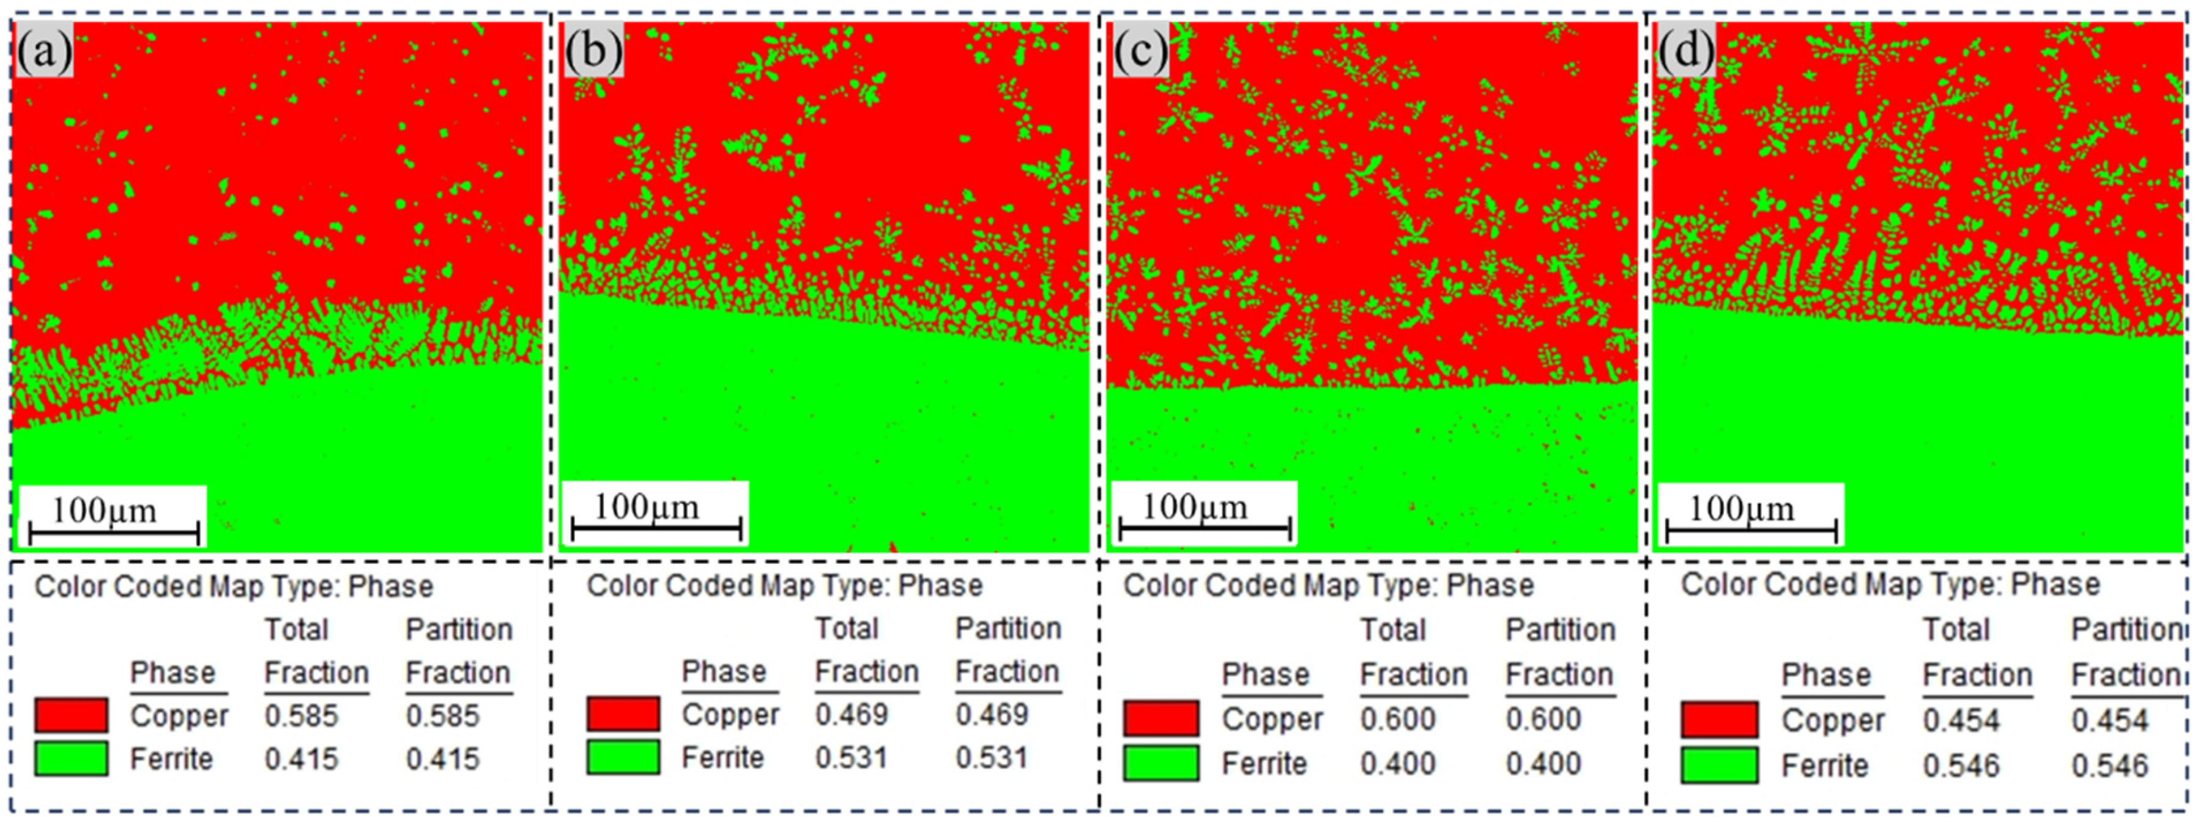Click the red Copper swatch in panel a legend
2198x823 pixels.
[71, 715]
